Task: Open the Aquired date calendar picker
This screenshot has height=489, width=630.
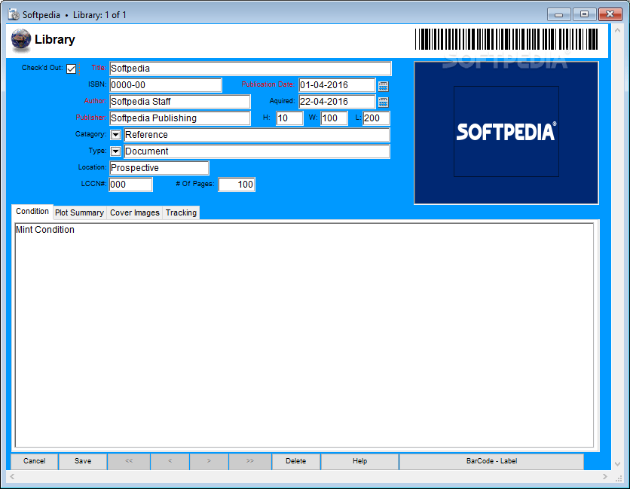Action: 384,101
